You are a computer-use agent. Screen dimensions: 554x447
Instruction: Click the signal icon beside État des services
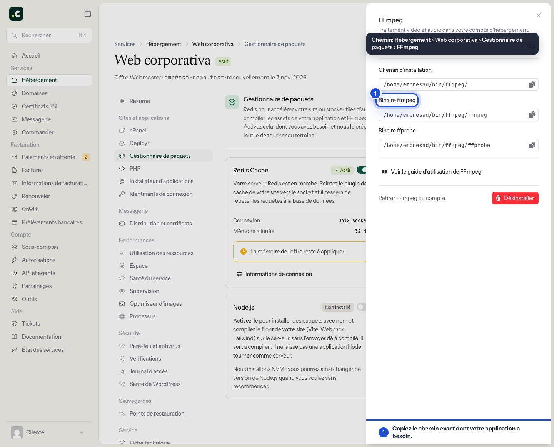(14, 350)
